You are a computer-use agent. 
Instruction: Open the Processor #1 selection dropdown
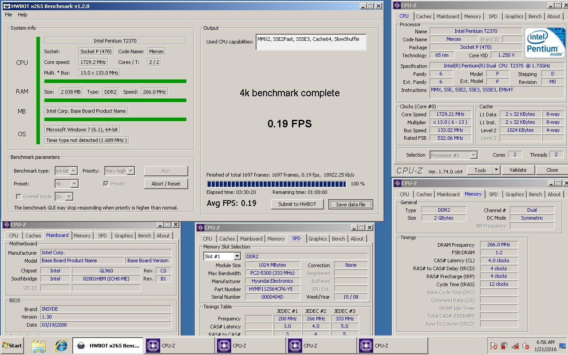point(454,155)
